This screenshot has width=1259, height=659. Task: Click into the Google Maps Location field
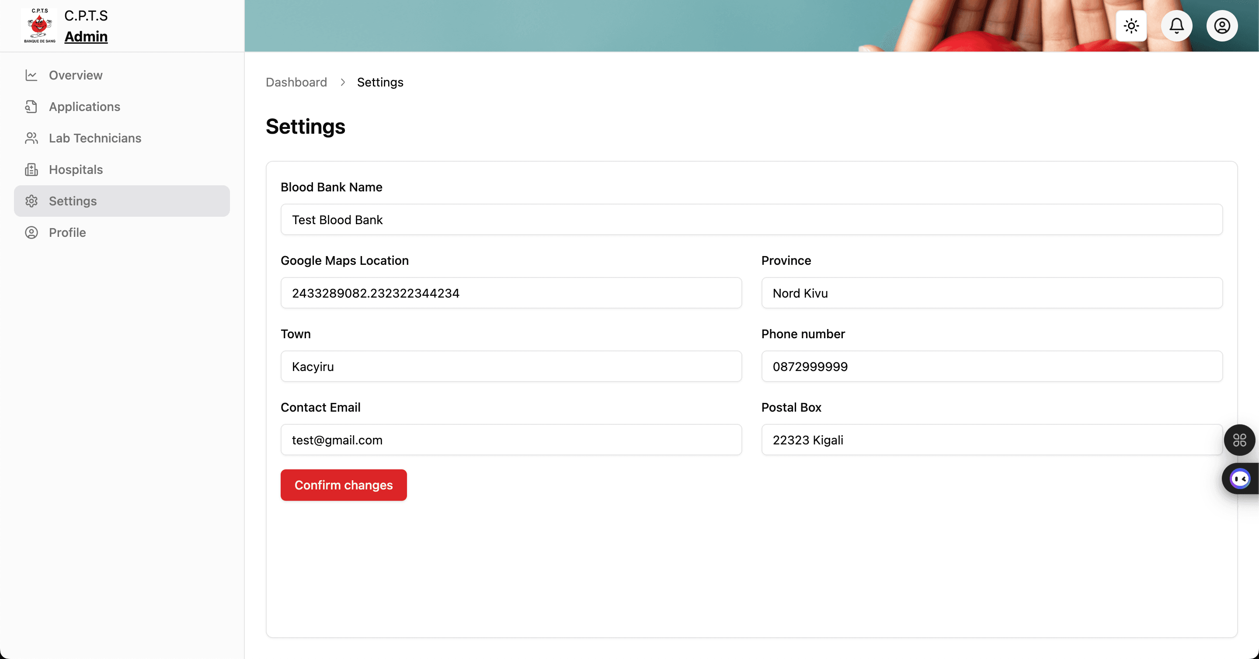pyautogui.click(x=511, y=293)
